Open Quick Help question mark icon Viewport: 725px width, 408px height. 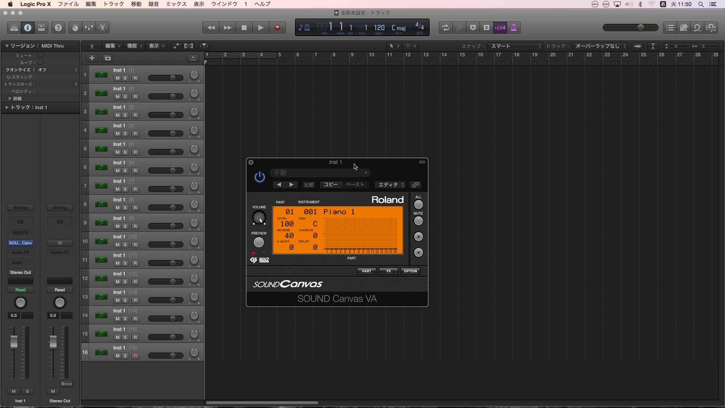(x=58, y=28)
